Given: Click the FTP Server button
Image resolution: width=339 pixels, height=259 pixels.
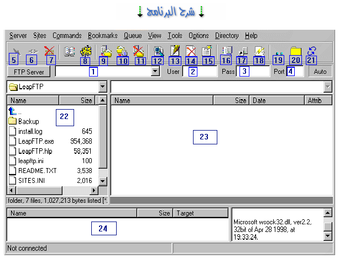Looking at the screenshot, I should point(29,72).
